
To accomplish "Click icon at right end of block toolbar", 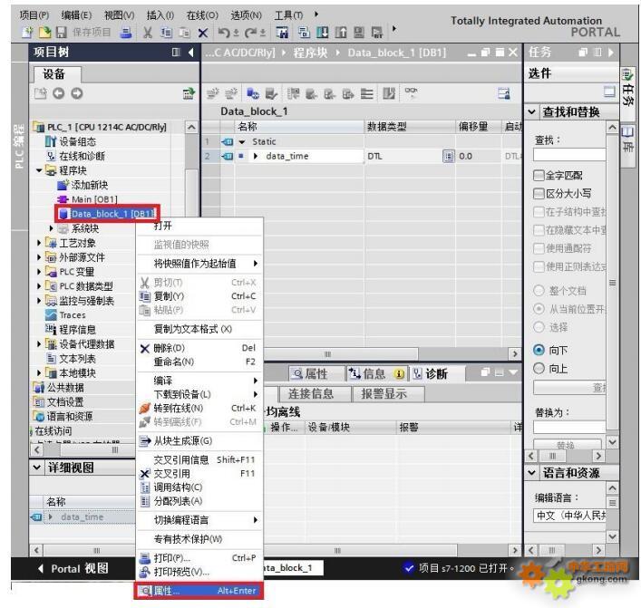I will click(504, 93).
